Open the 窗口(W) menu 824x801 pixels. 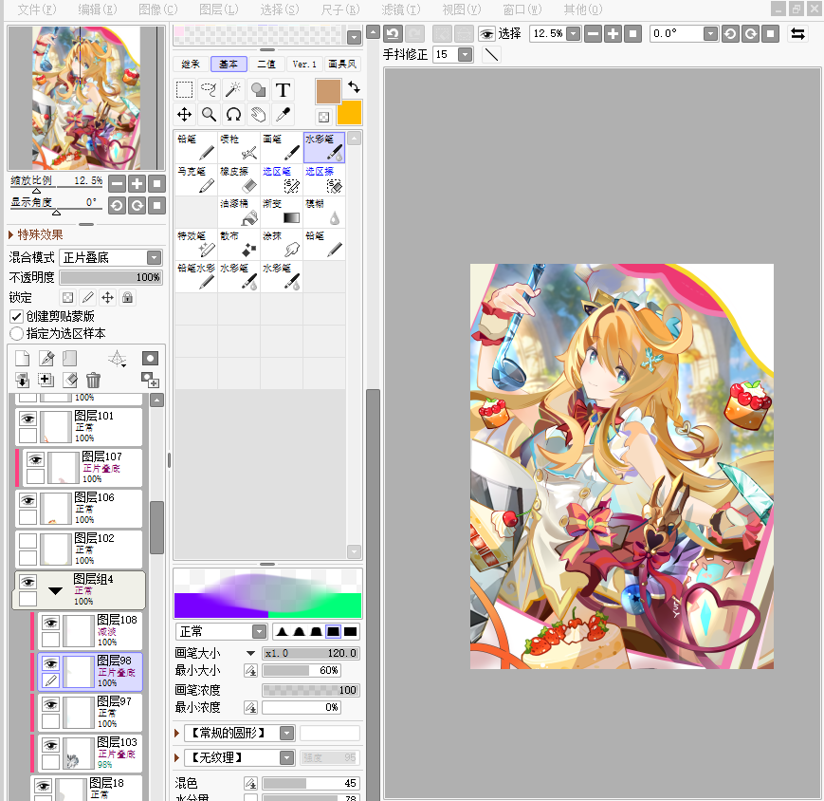[522, 9]
